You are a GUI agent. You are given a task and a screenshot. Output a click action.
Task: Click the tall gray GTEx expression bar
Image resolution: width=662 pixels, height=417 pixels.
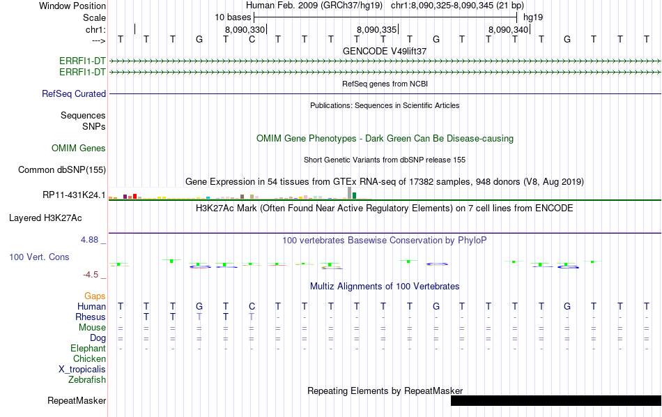(349, 192)
